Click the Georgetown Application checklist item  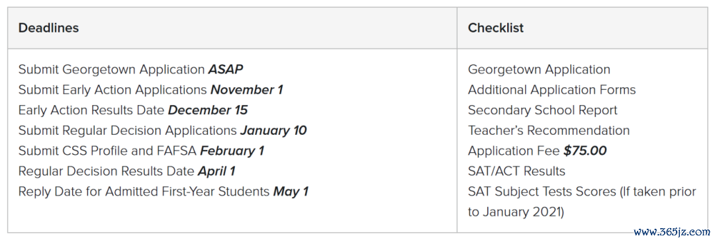(539, 69)
